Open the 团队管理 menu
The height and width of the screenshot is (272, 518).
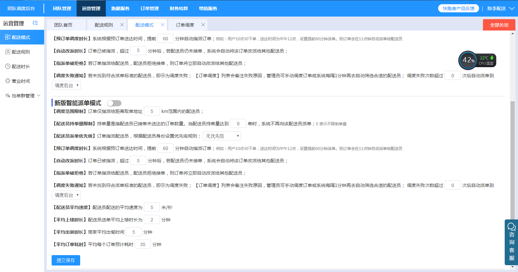click(x=62, y=8)
